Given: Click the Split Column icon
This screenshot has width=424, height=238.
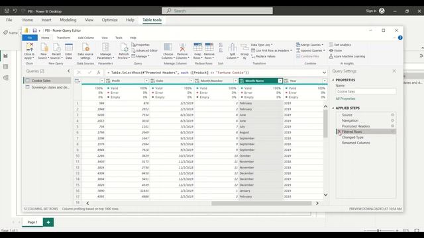Looking at the screenshot, I should tap(233, 47).
